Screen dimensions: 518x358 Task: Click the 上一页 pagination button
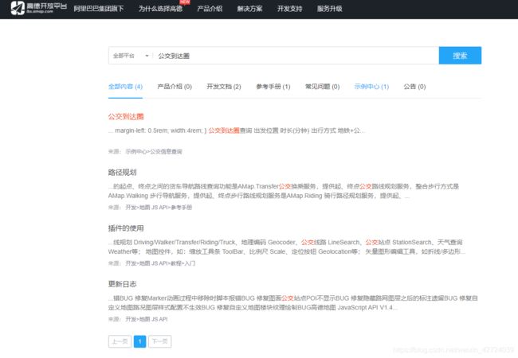click(x=120, y=341)
